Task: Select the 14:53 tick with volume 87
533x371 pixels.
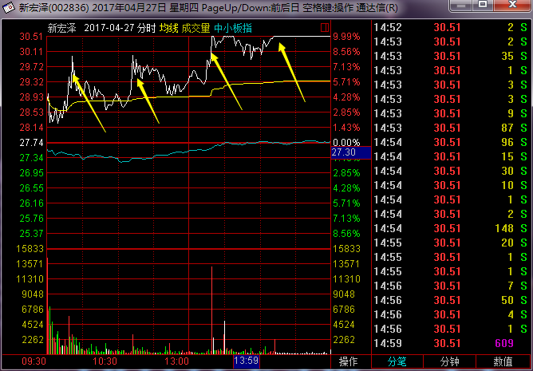Action: pos(451,128)
